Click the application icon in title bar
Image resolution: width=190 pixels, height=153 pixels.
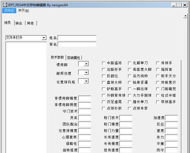pyautogui.click(x=5, y=5)
